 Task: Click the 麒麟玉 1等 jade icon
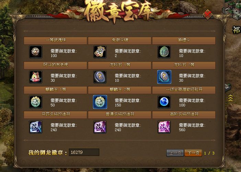[36, 102]
